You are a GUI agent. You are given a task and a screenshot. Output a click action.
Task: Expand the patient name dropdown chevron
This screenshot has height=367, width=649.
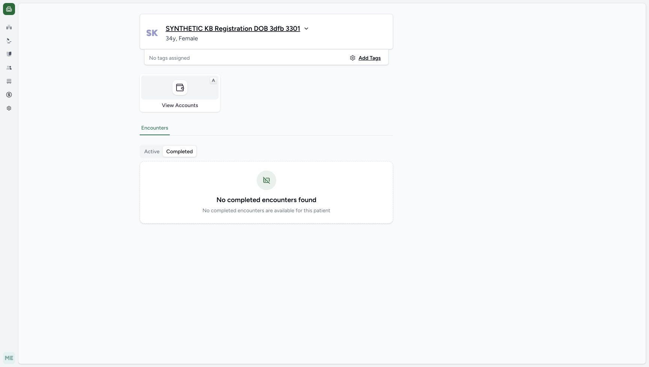click(x=306, y=29)
